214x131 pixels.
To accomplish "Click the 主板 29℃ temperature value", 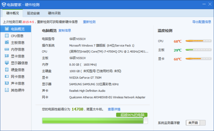I will point(178,50).
